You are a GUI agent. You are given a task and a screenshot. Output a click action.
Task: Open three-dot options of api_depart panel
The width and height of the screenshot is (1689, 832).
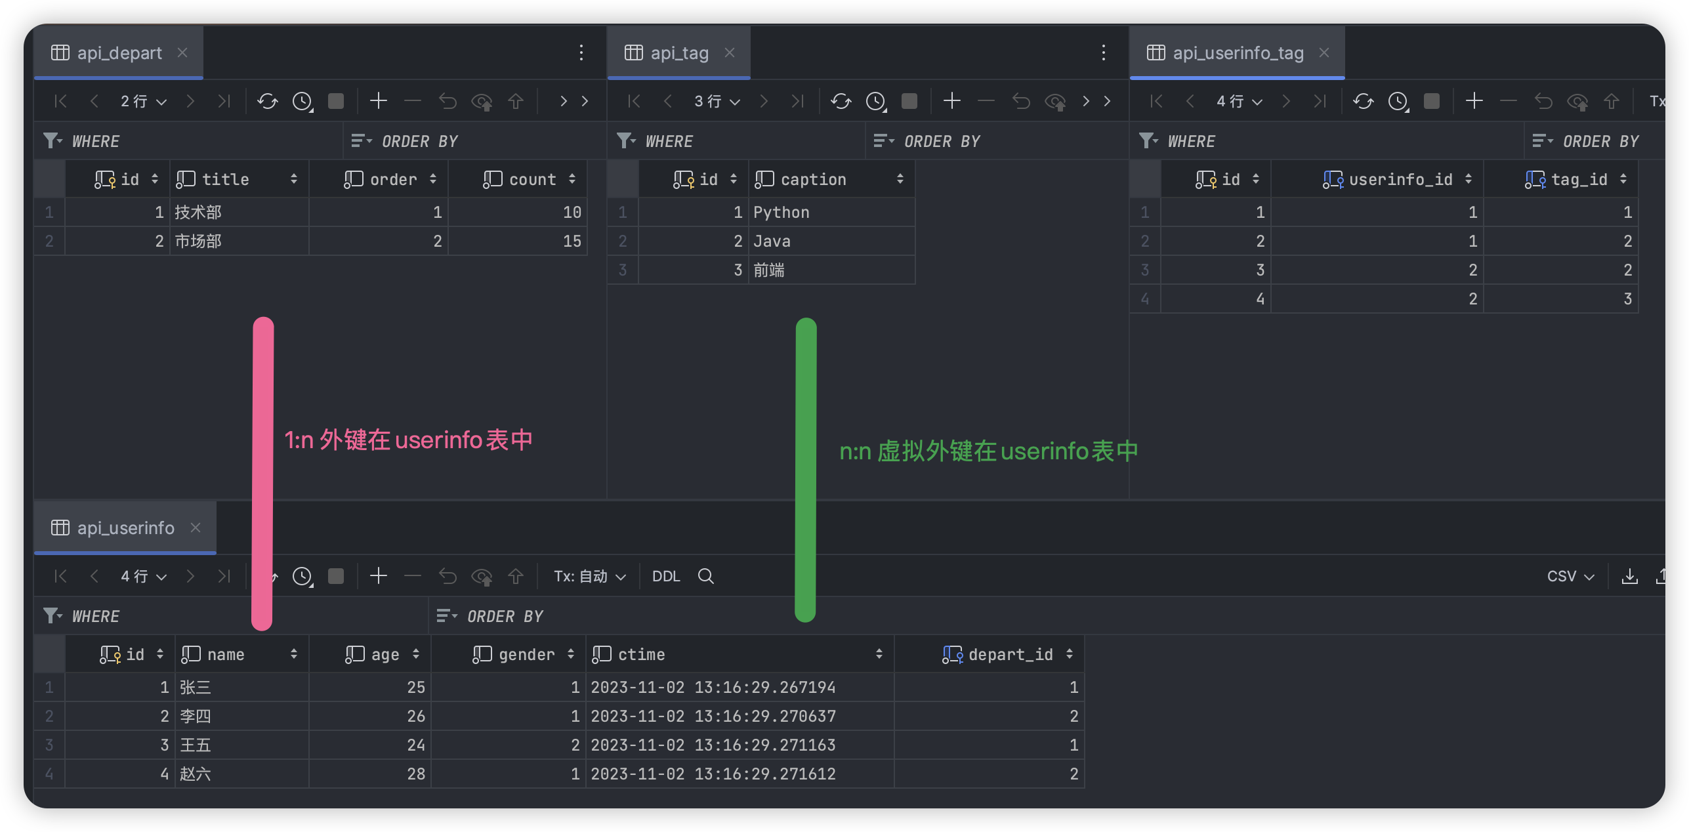[581, 52]
